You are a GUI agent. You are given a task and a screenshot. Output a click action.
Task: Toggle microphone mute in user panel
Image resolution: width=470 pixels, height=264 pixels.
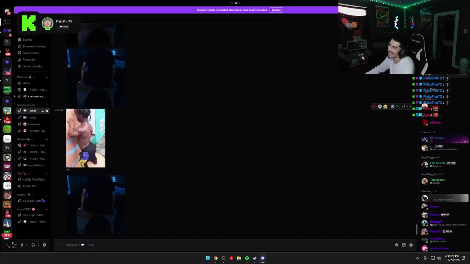22,245
